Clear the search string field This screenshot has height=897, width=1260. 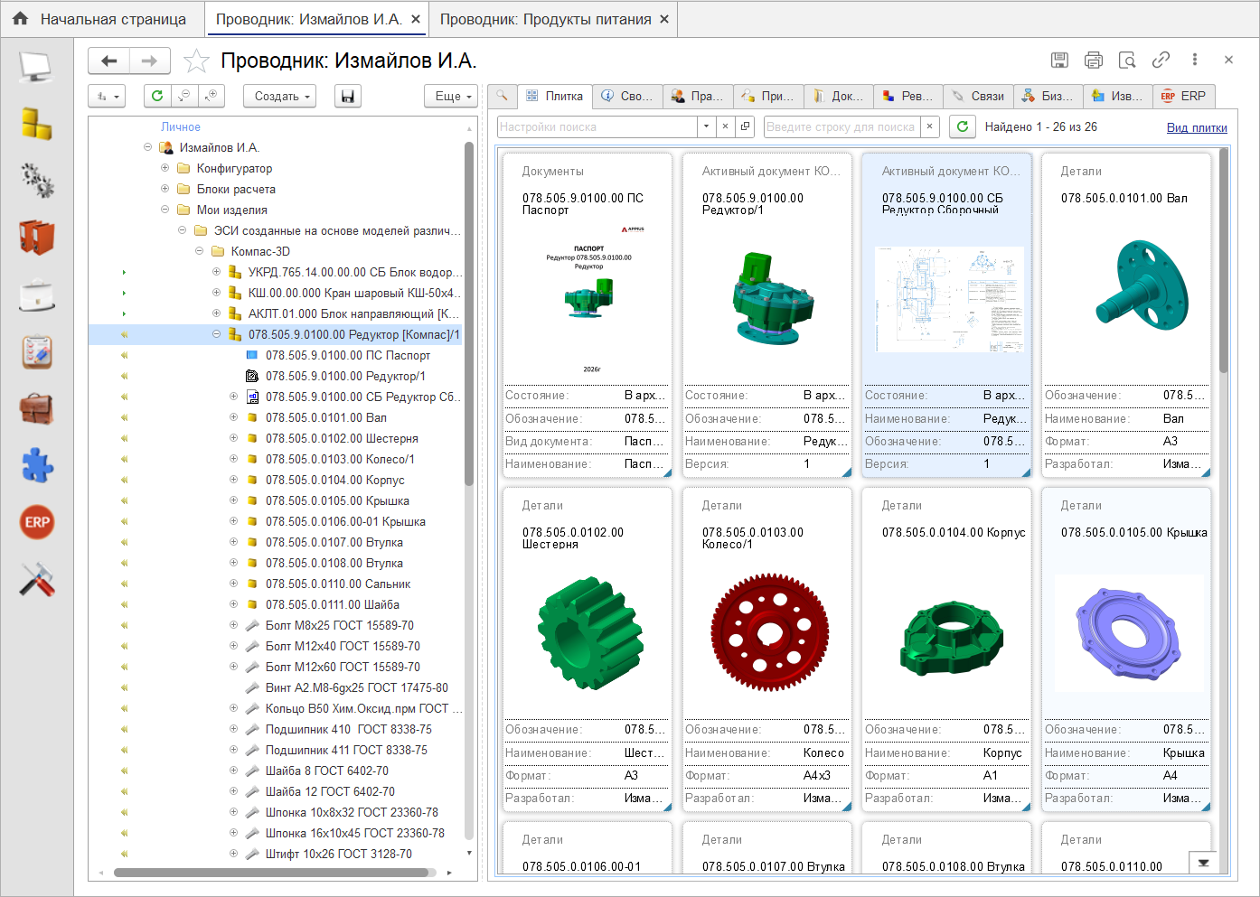pyautogui.click(x=930, y=126)
